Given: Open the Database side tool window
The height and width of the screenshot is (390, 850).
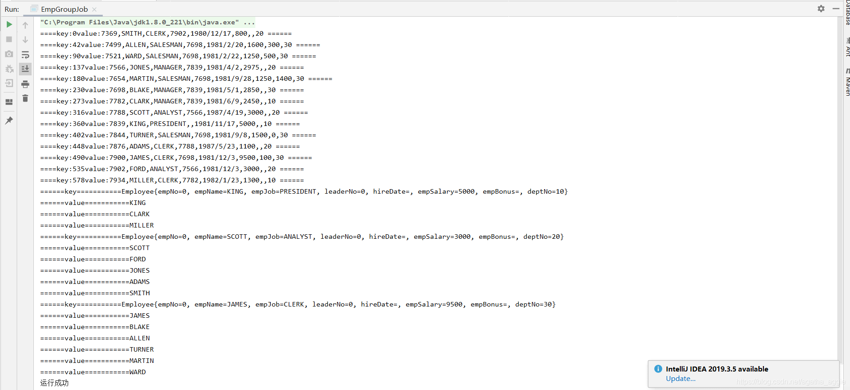Looking at the screenshot, I should click(847, 12).
